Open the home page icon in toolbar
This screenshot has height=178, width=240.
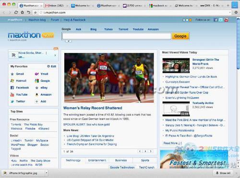point(22,12)
